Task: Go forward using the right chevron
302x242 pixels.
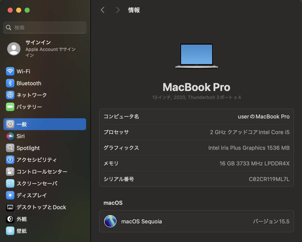Action: [x=118, y=10]
